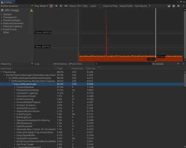Select the AmbientOcclusion row

point(92,108)
